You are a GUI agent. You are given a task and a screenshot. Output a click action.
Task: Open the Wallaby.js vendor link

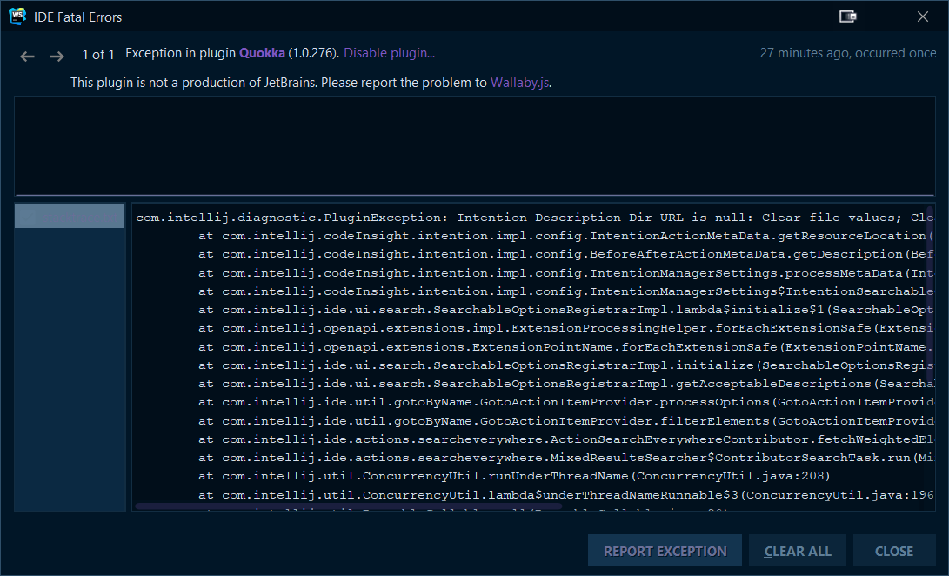pyautogui.click(x=519, y=83)
